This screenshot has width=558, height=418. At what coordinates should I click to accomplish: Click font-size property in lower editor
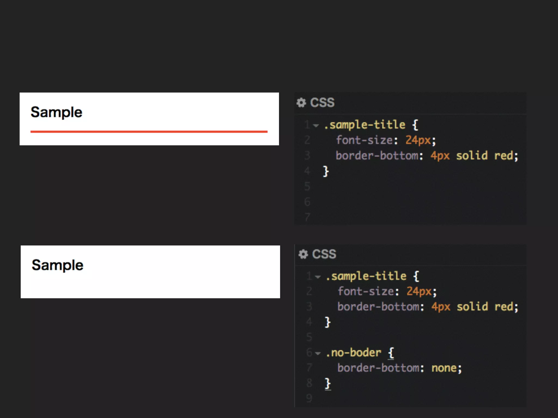click(x=366, y=291)
